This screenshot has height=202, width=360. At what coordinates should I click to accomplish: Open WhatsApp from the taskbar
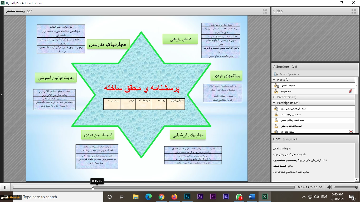(239, 196)
